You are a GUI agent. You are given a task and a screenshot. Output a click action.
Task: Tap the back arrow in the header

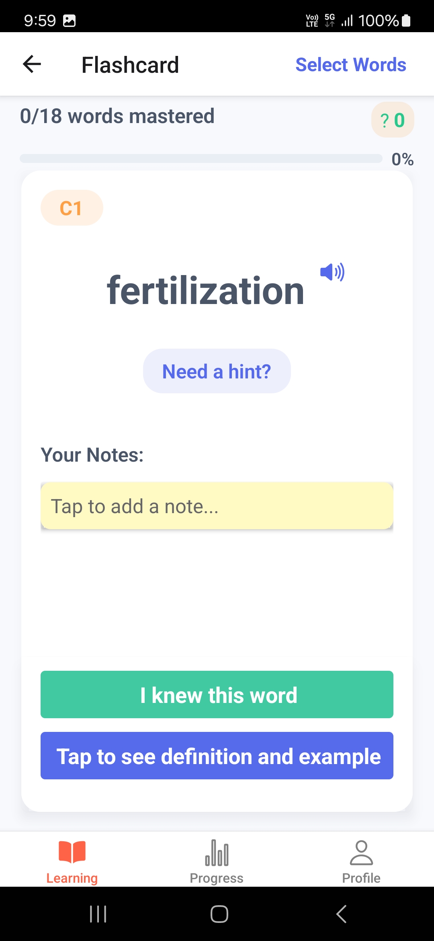pos(32,64)
